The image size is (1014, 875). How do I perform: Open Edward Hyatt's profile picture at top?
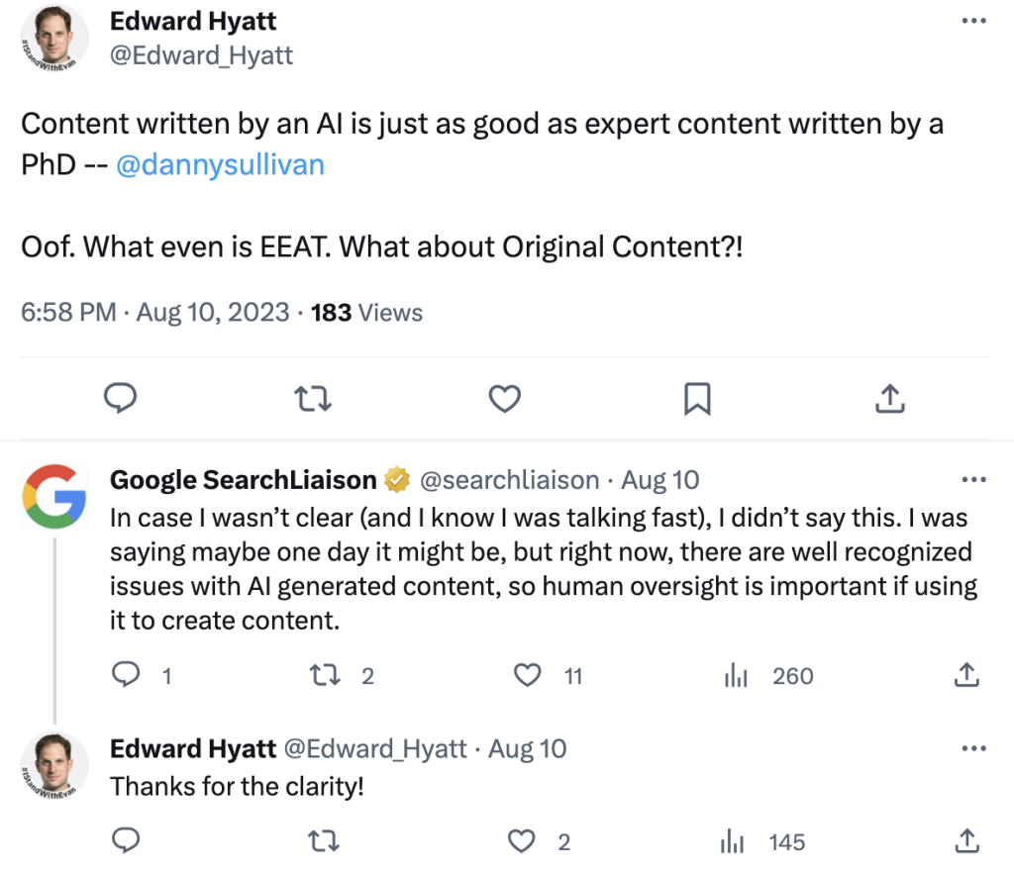(x=54, y=39)
